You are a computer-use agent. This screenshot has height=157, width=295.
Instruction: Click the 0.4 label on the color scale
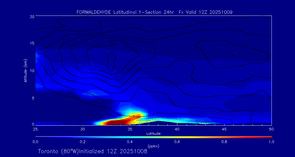point(130,142)
